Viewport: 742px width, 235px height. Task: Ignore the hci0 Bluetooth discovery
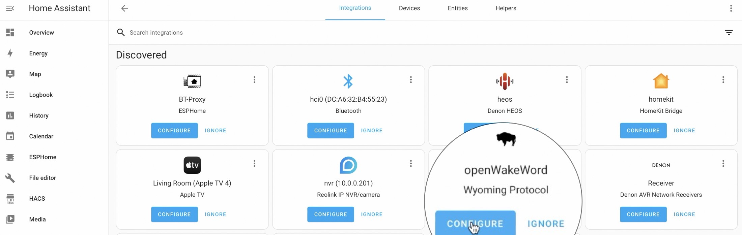pyautogui.click(x=372, y=131)
